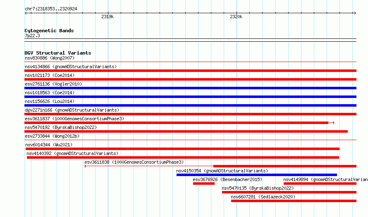Select the esv3611838 (1000GenomesConsortiumPhase3) label
This screenshot has height=217, width=368.
point(134,162)
